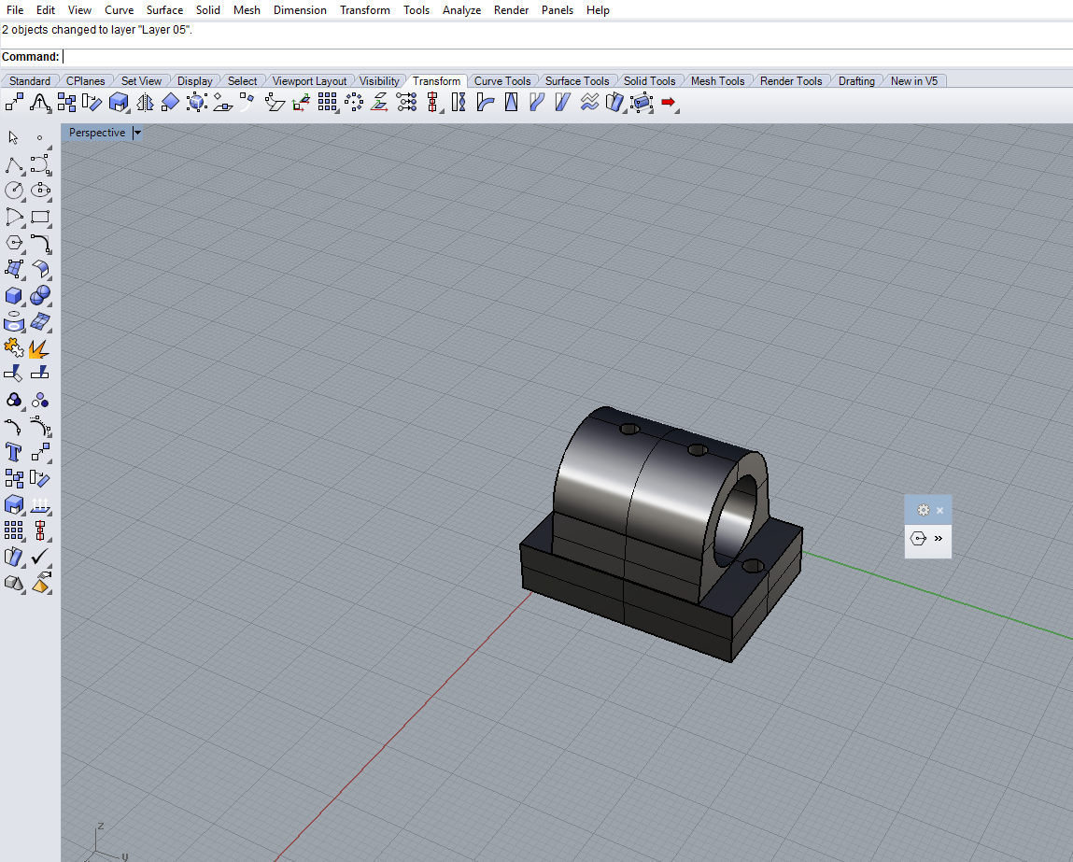The width and height of the screenshot is (1073, 862).
Task: Click the Perspective viewport title label
Action: click(96, 133)
